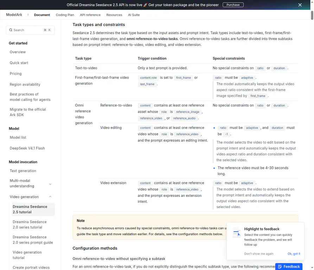The width and height of the screenshot is (314, 270).
Task: Collapse the Video generation section
Action: click(50, 197)
